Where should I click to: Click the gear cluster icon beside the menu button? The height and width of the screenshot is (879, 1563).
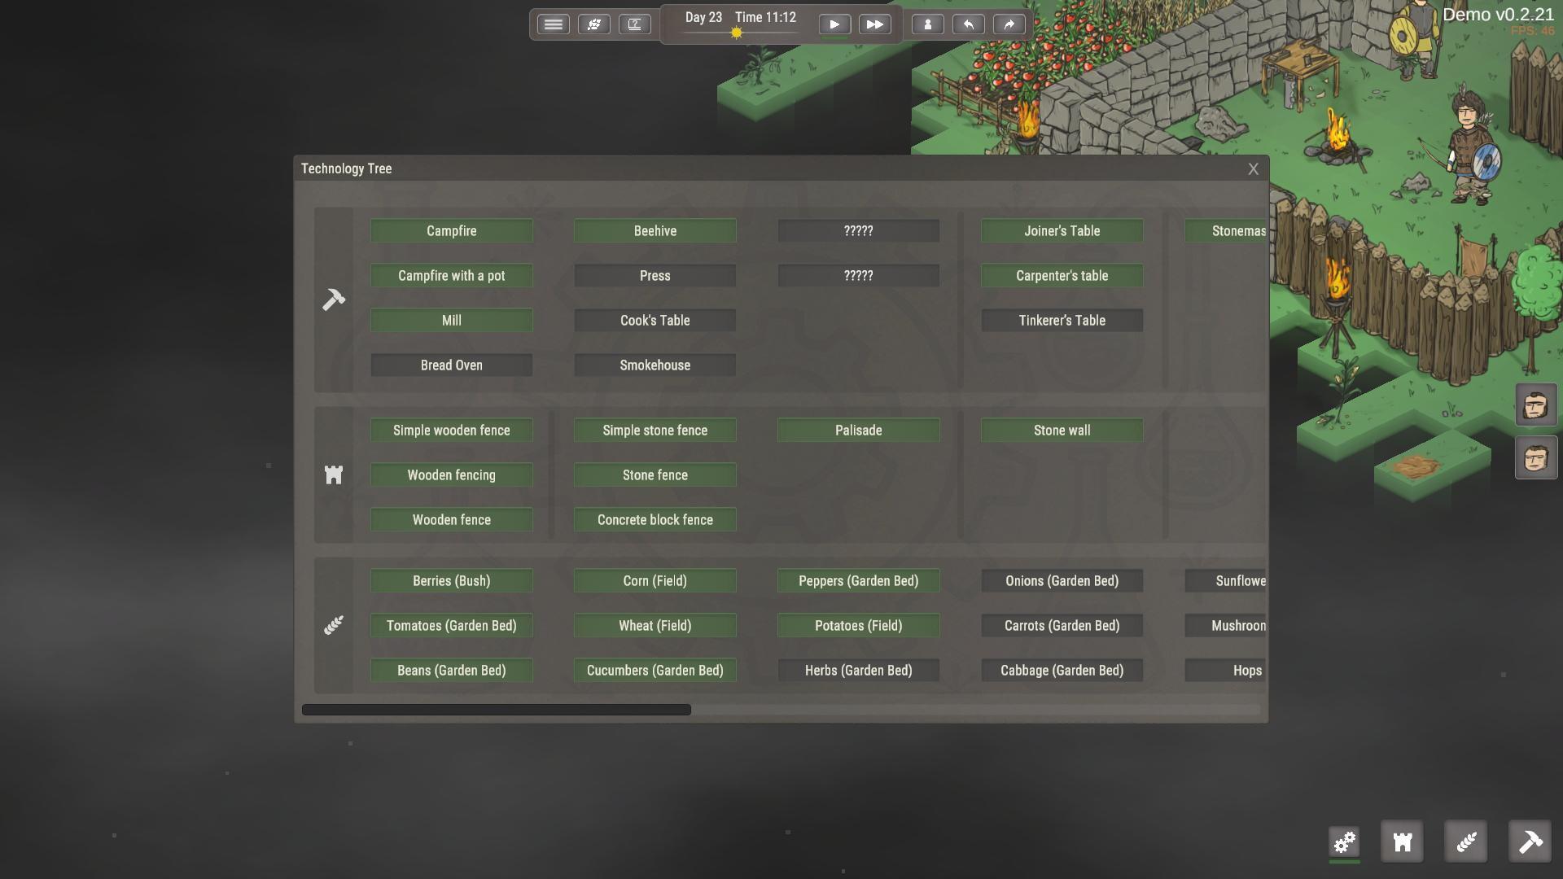coord(595,24)
